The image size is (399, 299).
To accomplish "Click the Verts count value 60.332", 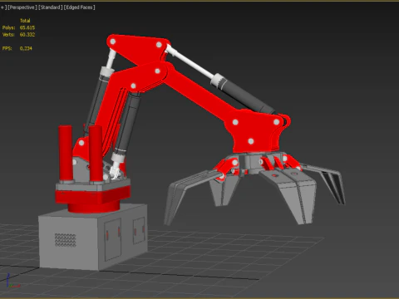I will [27, 35].
